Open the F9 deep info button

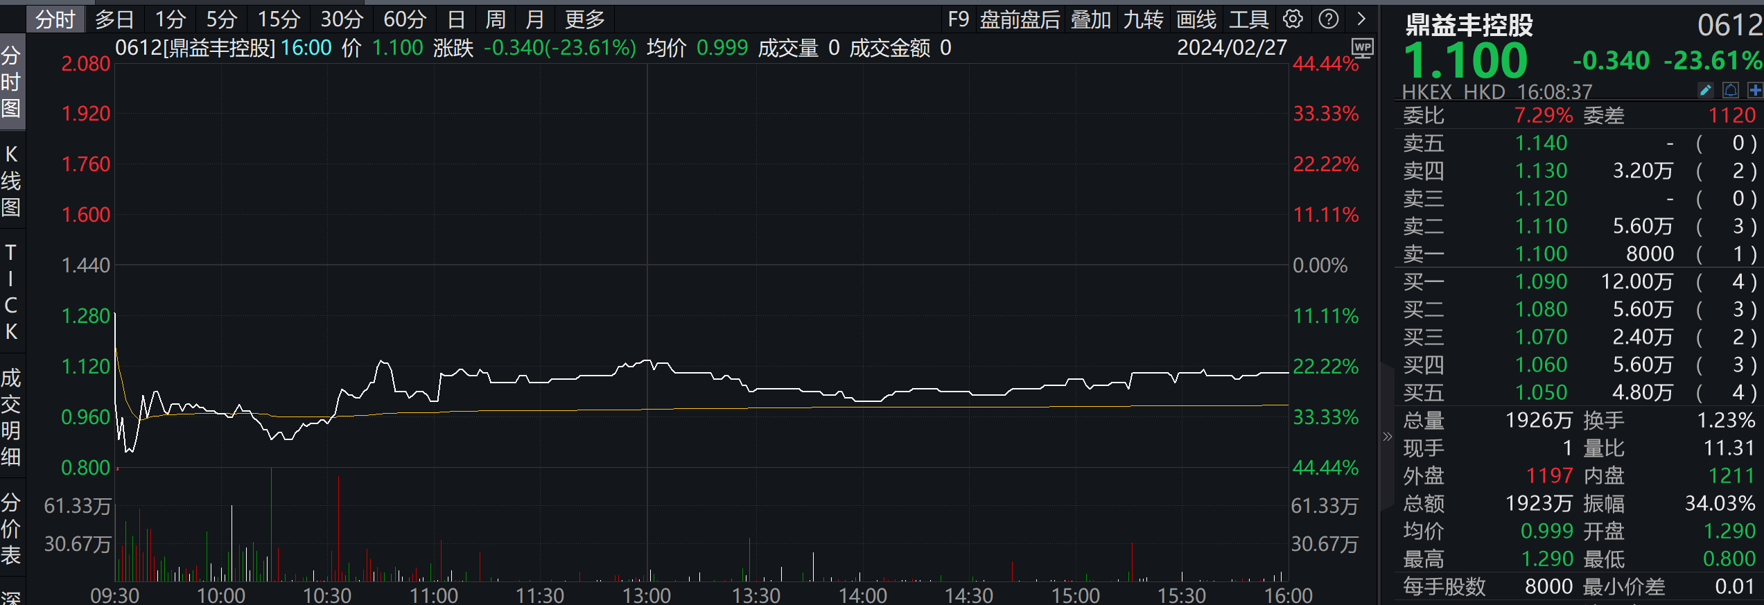click(959, 19)
